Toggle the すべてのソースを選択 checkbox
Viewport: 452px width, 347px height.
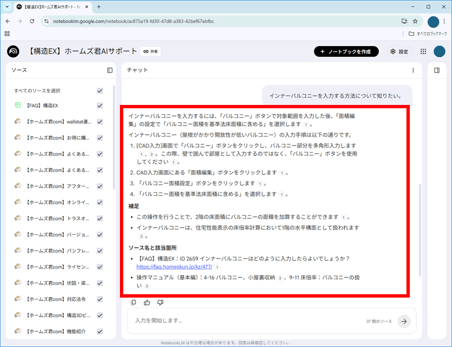100,90
